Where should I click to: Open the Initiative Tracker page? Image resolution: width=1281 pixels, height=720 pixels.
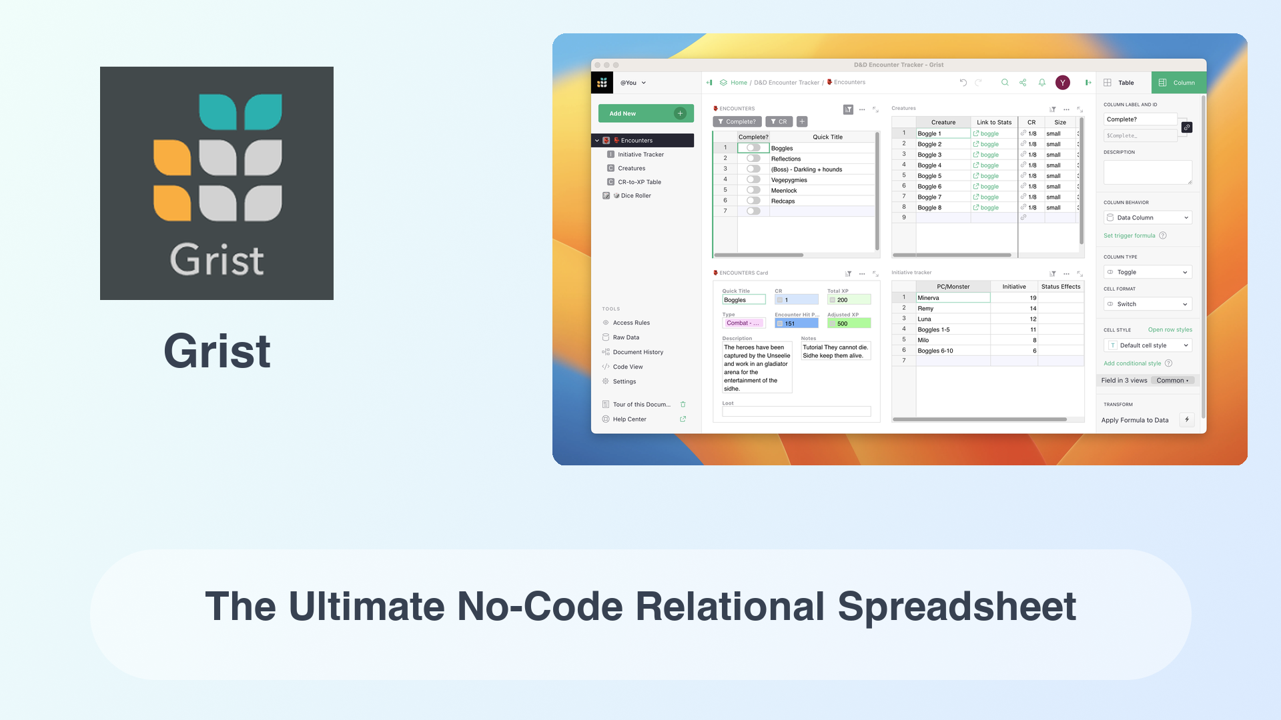click(x=640, y=154)
